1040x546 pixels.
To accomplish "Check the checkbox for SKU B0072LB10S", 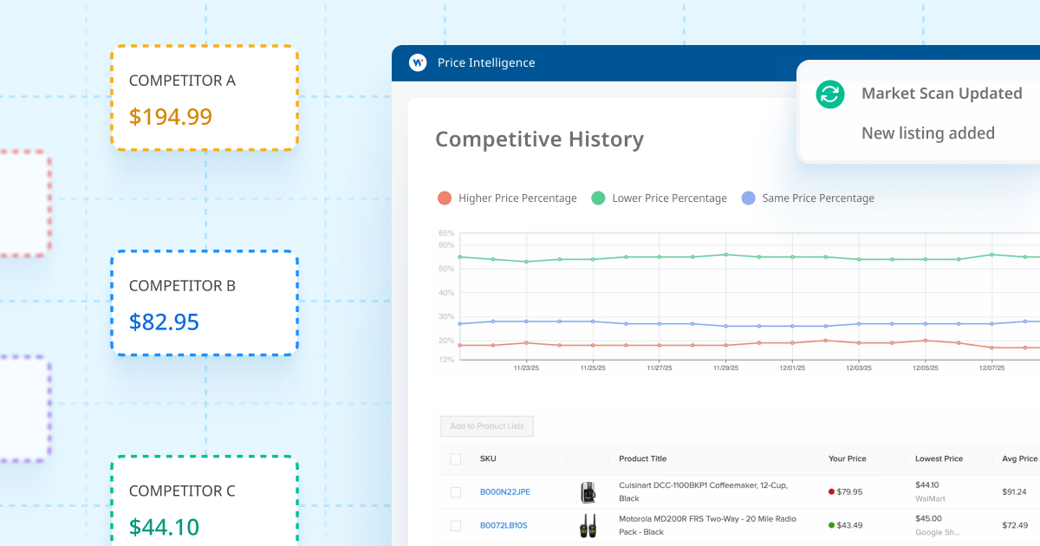I will pyautogui.click(x=455, y=525).
